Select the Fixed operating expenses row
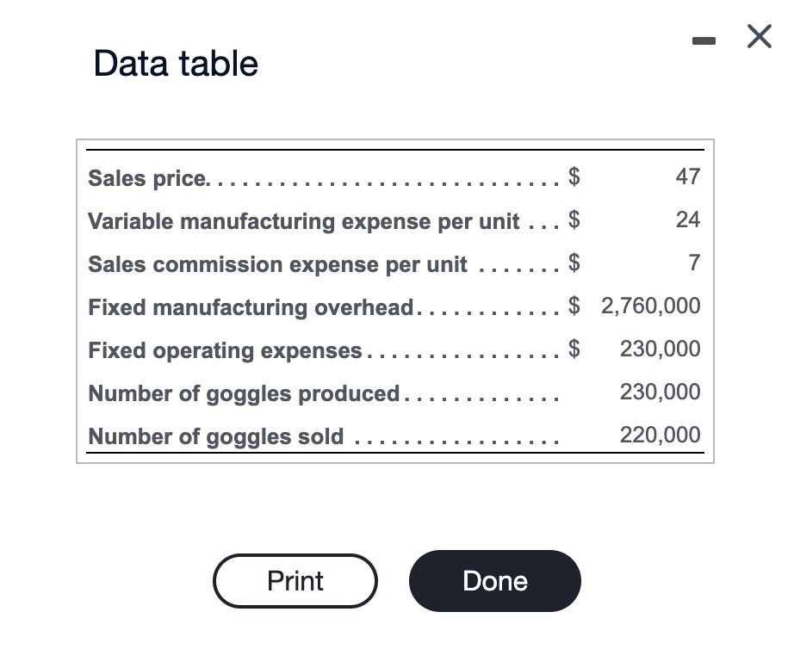This screenshot has width=794, height=649. click(x=224, y=350)
